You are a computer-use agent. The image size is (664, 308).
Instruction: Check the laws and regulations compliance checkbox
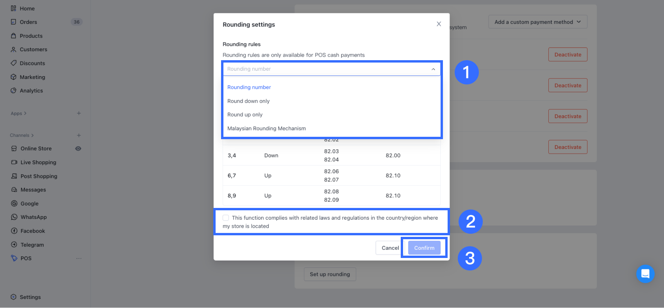click(226, 218)
